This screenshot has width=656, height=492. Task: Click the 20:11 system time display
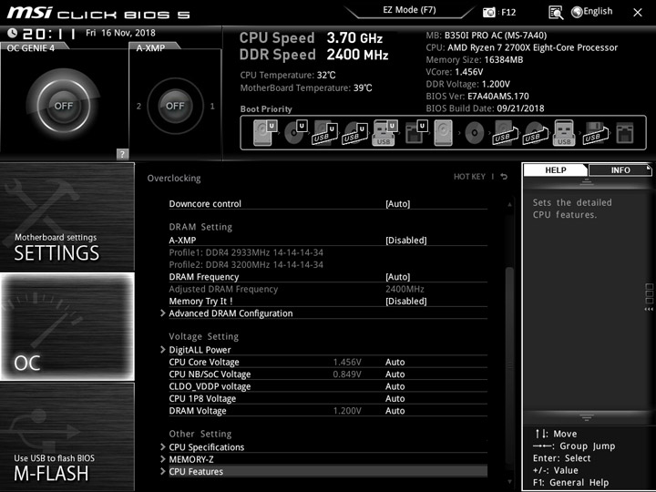[x=49, y=34]
